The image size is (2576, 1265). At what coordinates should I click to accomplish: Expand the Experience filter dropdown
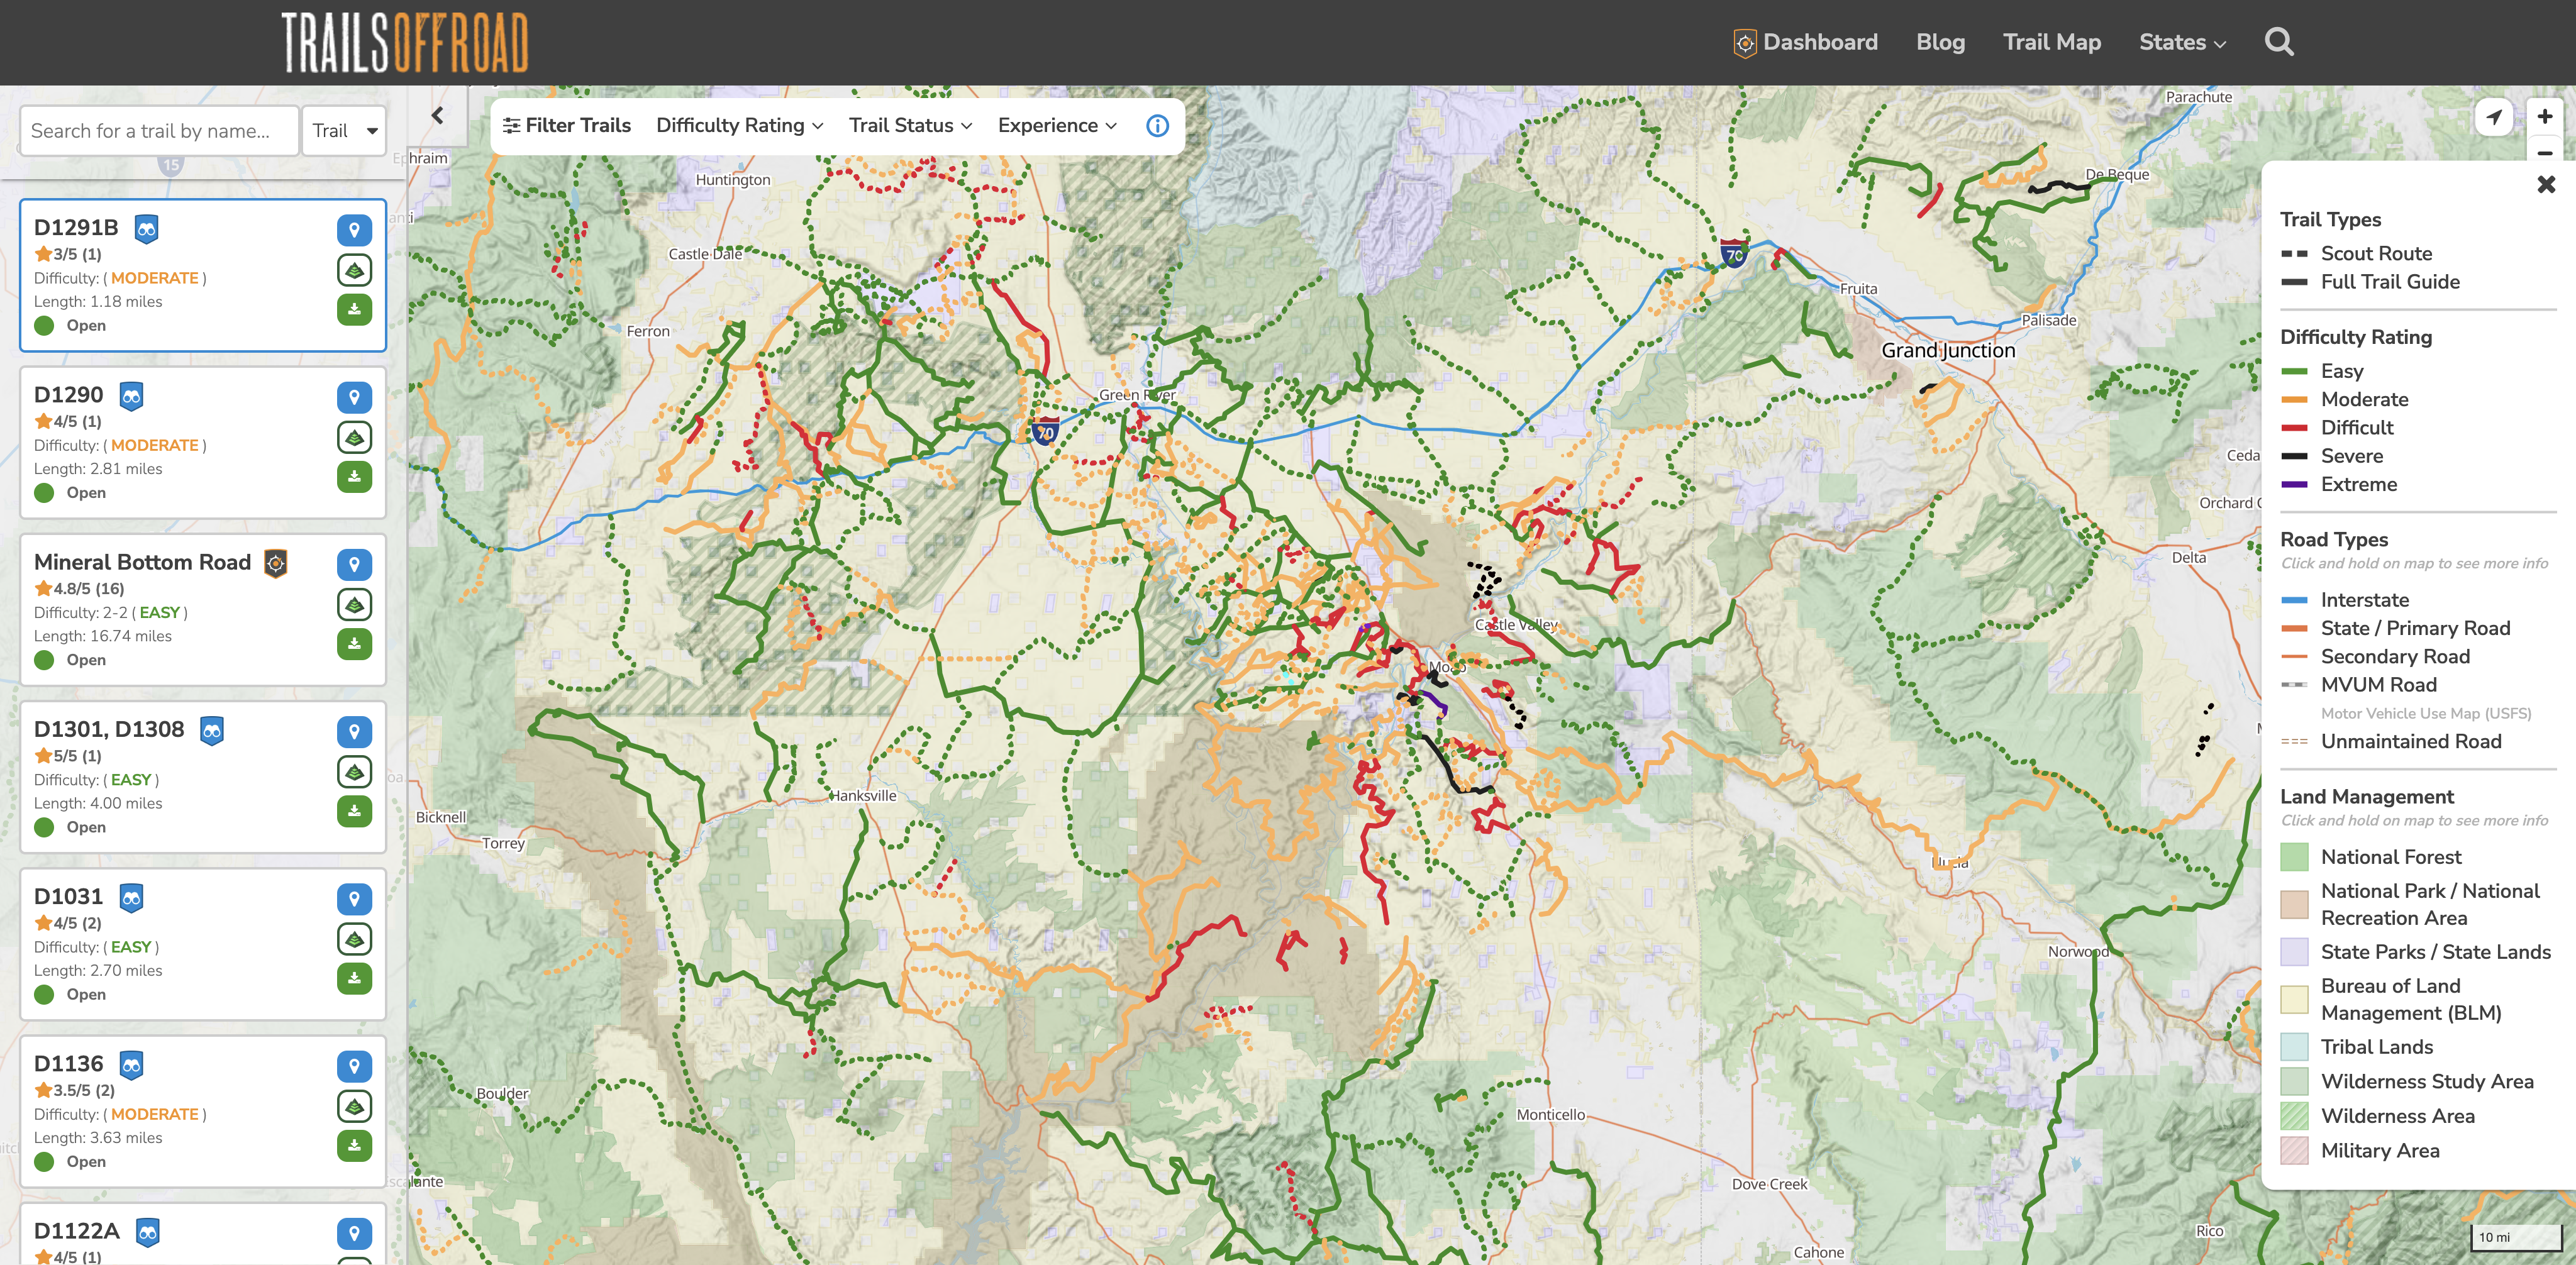(x=1057, y=126)
